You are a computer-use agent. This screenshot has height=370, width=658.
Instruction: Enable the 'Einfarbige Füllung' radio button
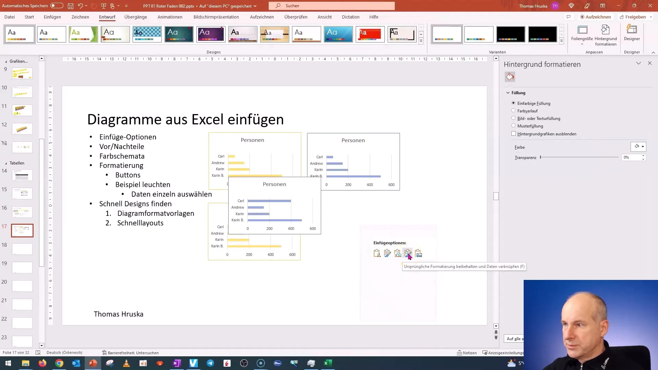tap(513, 103)
